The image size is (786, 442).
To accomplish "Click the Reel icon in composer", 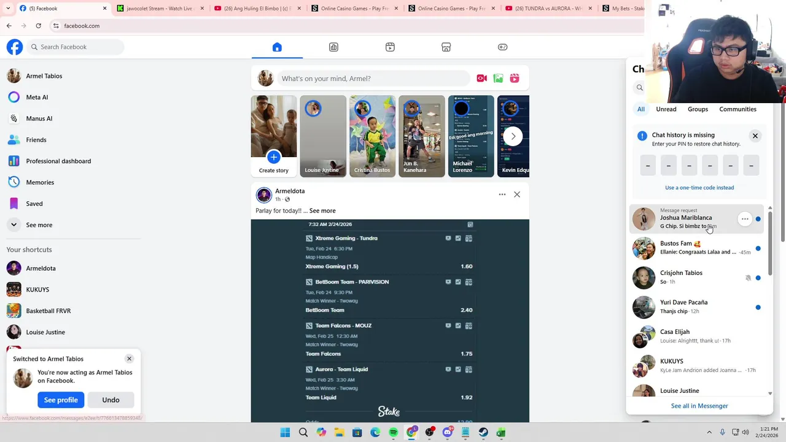I will 515,79.
